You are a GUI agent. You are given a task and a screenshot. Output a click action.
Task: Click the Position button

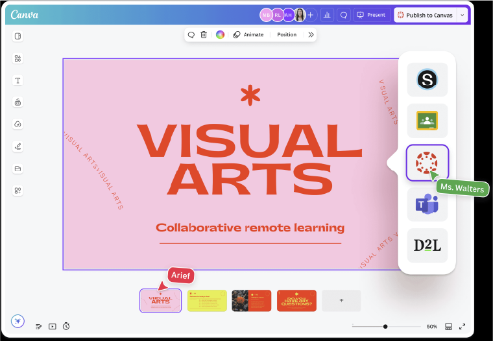pyautogui.click(x=287, y=34)
